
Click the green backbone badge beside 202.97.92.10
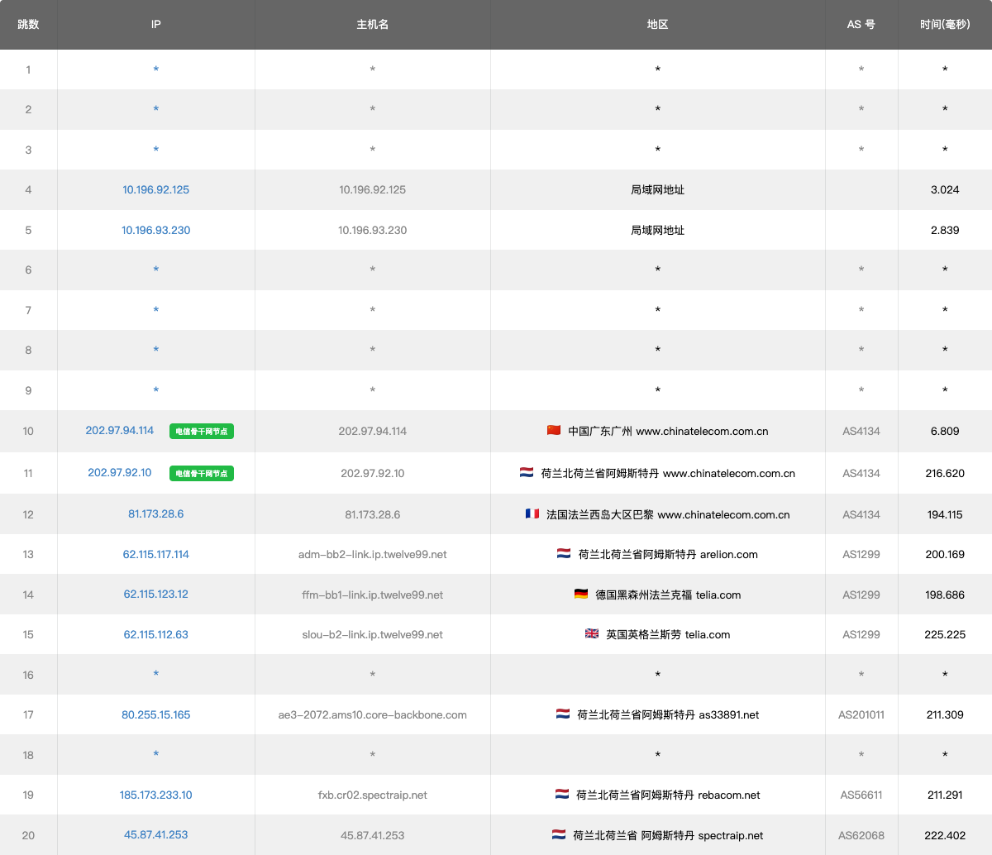pos(202,473)
